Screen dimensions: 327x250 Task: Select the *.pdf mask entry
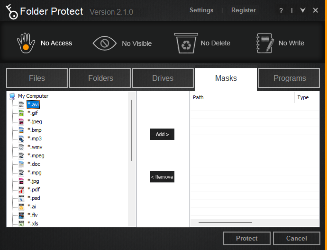point(34,190)
